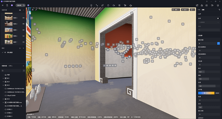Select the terrain item in resource tree
This screenshot has height=119, width=222.
8,75
